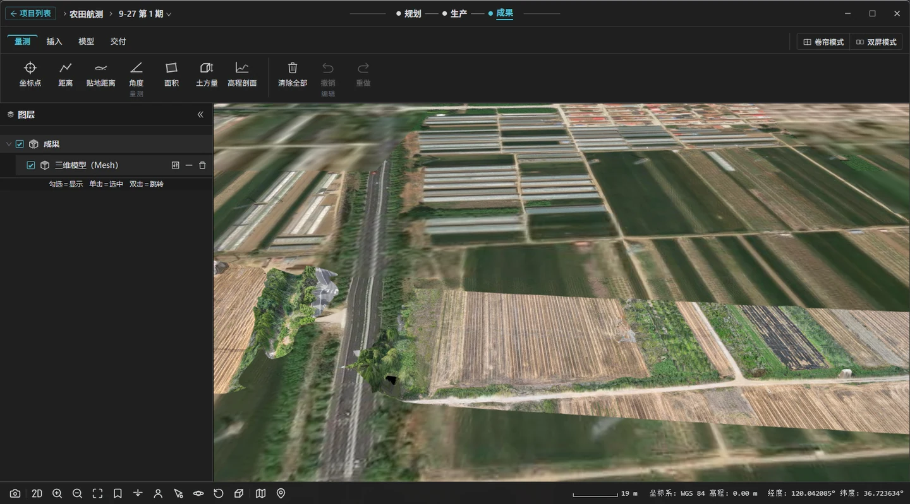Switch to the 插入 tab

point(54,42)
